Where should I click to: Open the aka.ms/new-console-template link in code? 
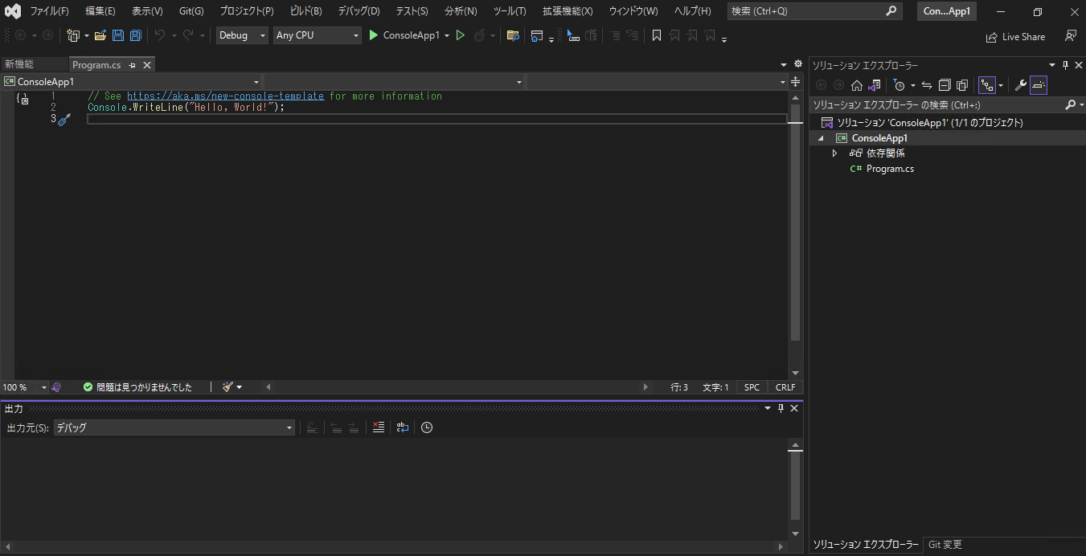tap(226, 96)
